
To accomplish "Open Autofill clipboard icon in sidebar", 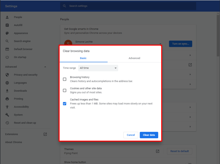I will tap(7, 25).
